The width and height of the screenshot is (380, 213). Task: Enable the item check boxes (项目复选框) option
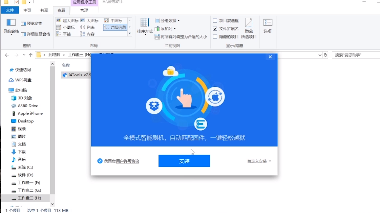tap(215, 21)
